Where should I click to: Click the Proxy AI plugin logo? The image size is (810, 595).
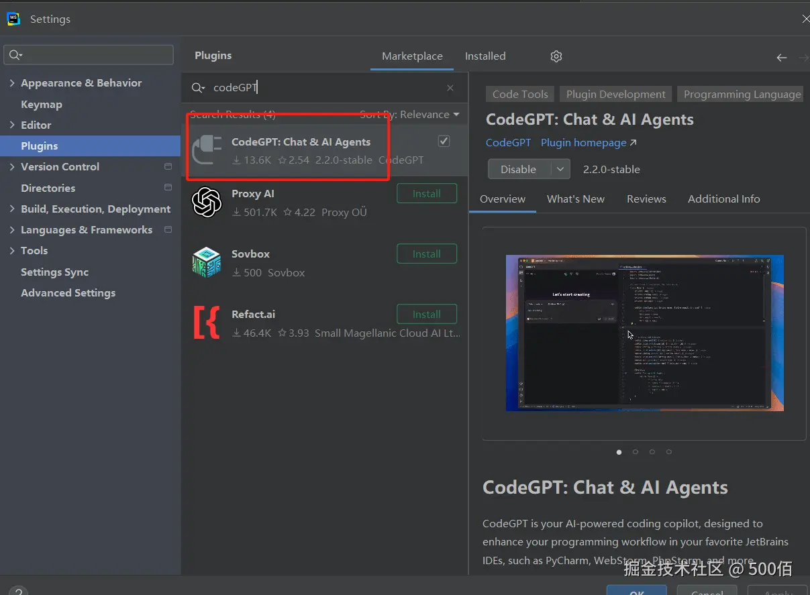click(x=207, y=202)
